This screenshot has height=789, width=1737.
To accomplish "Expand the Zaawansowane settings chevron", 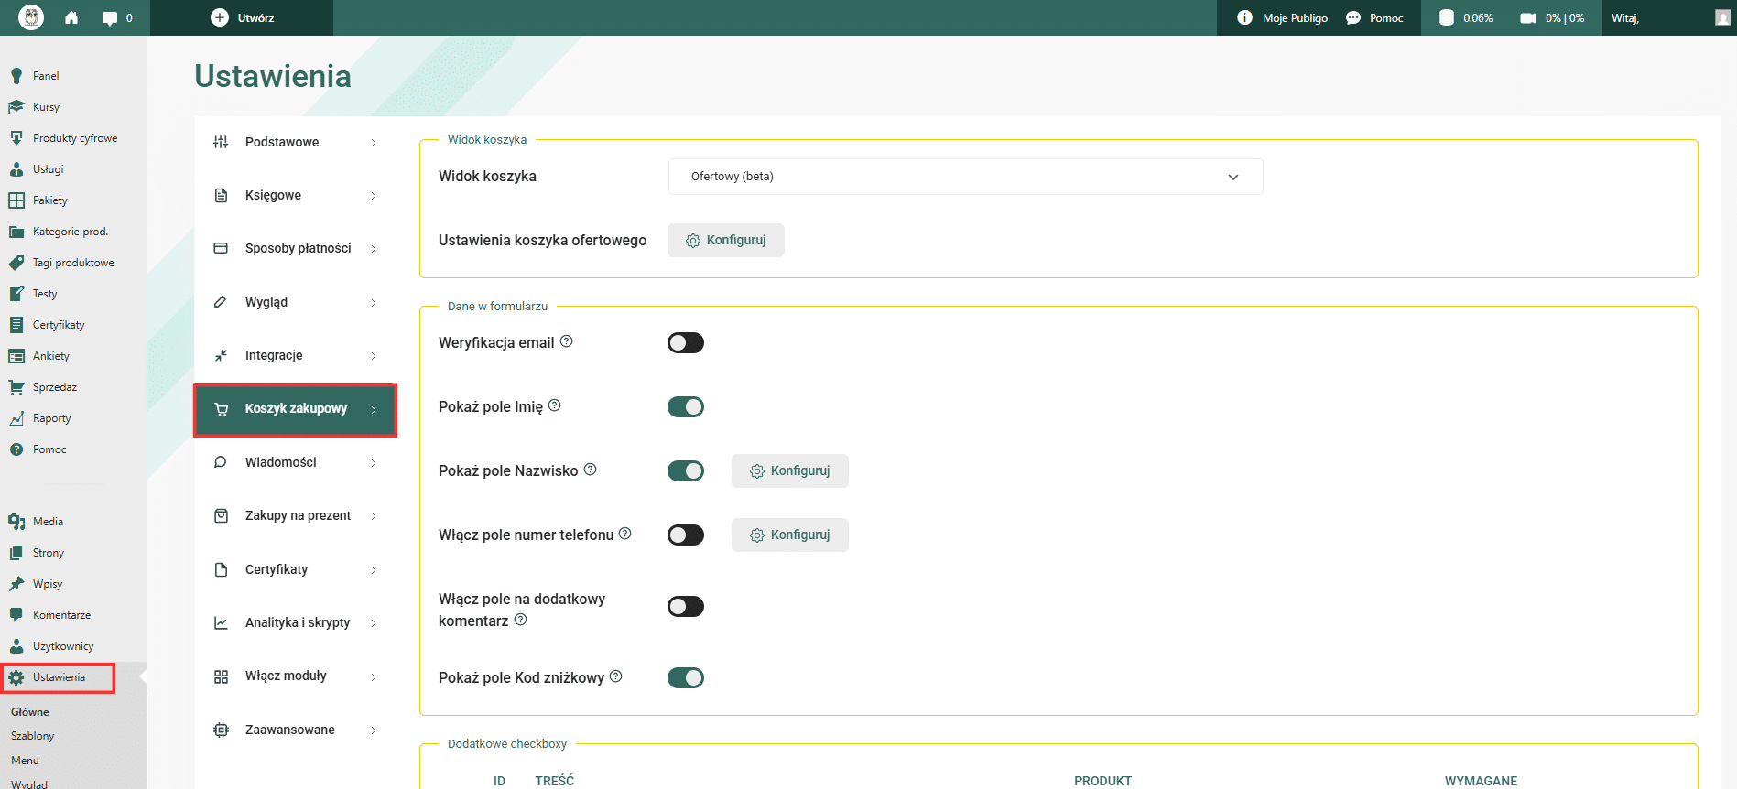I will click(374, 730).
